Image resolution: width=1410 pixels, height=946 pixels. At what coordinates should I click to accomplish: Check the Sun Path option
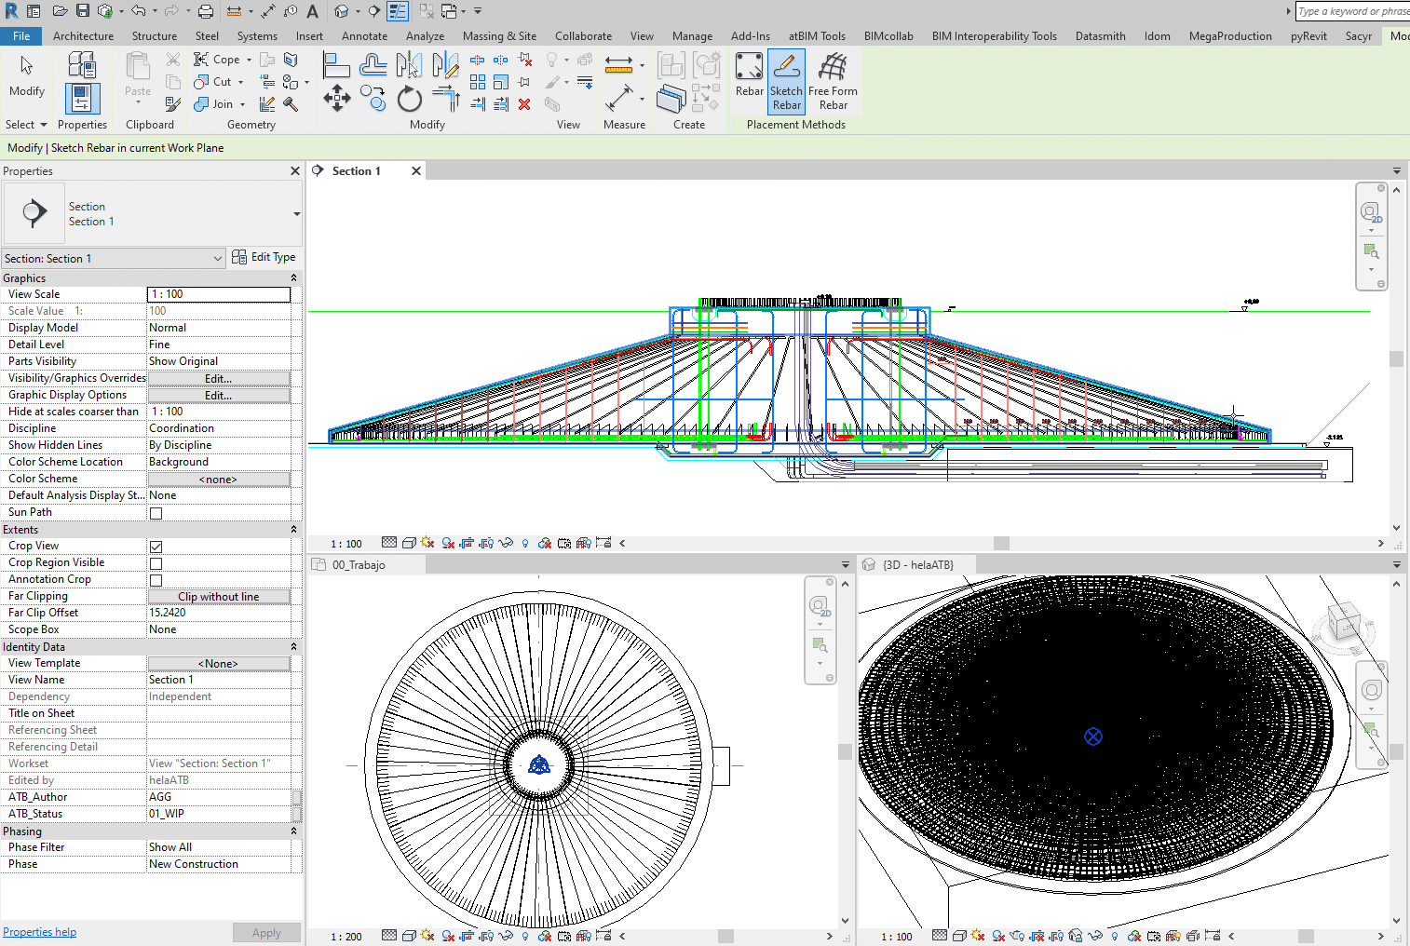pyautogui.click(x=156, y=513)
